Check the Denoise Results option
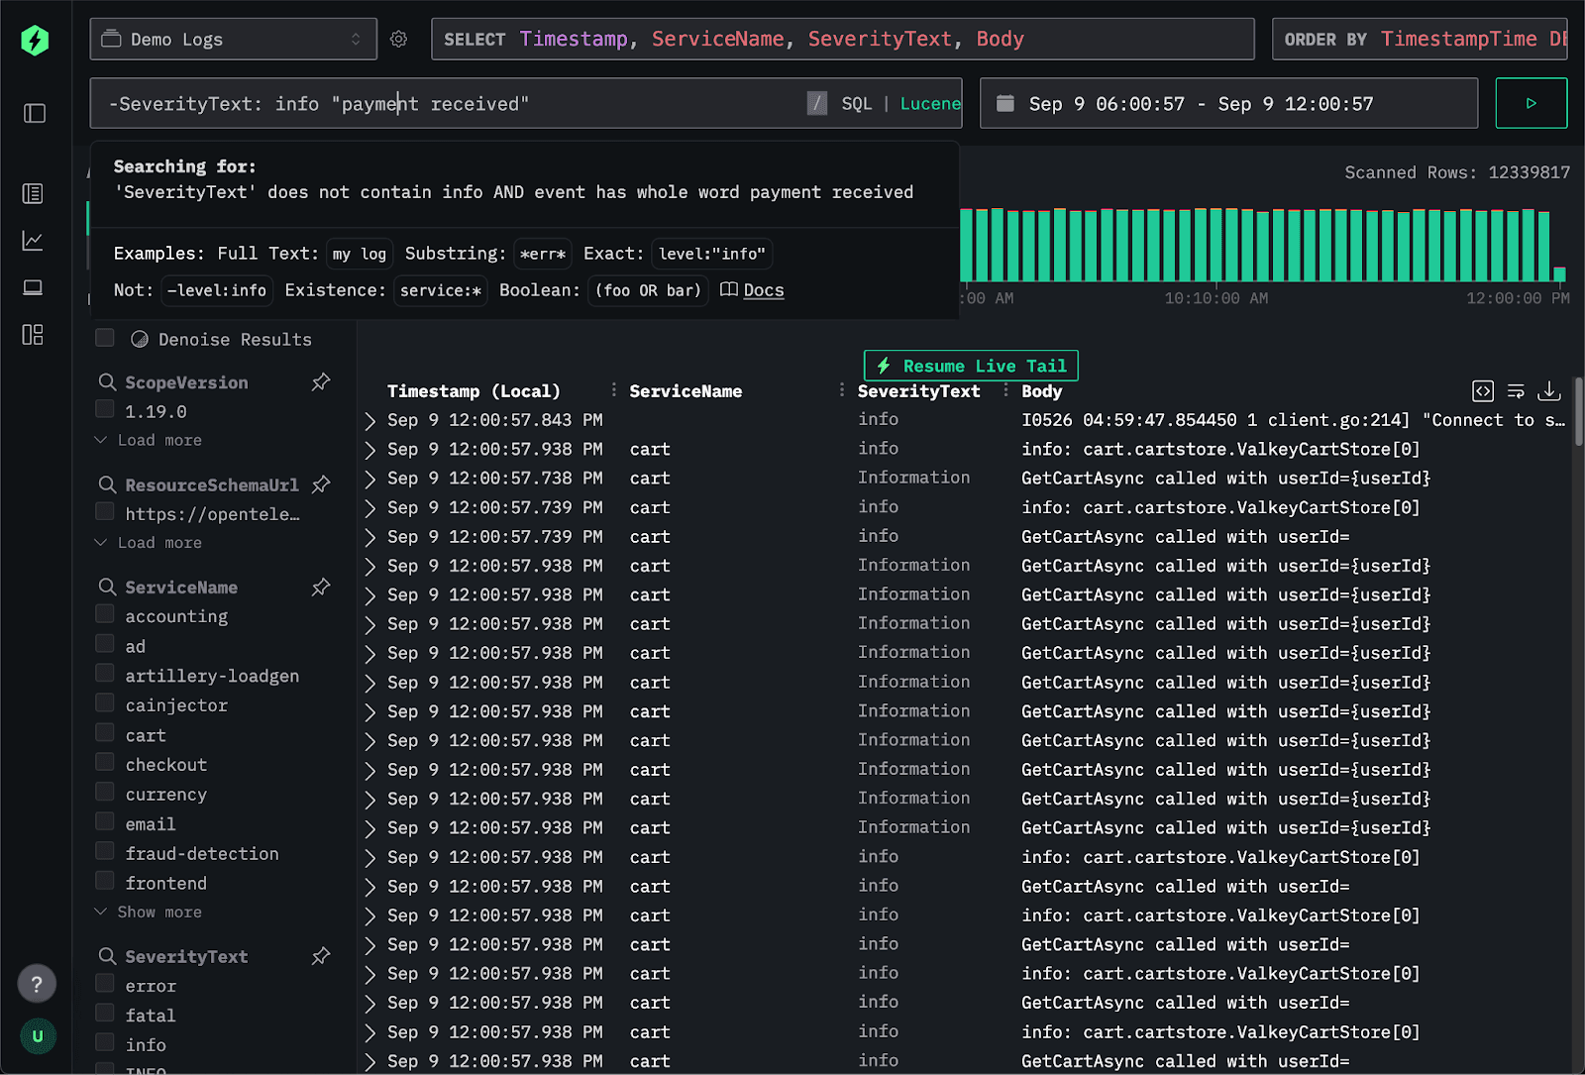This screenshot has width=1585, height=1075. [x=104, y=338]
